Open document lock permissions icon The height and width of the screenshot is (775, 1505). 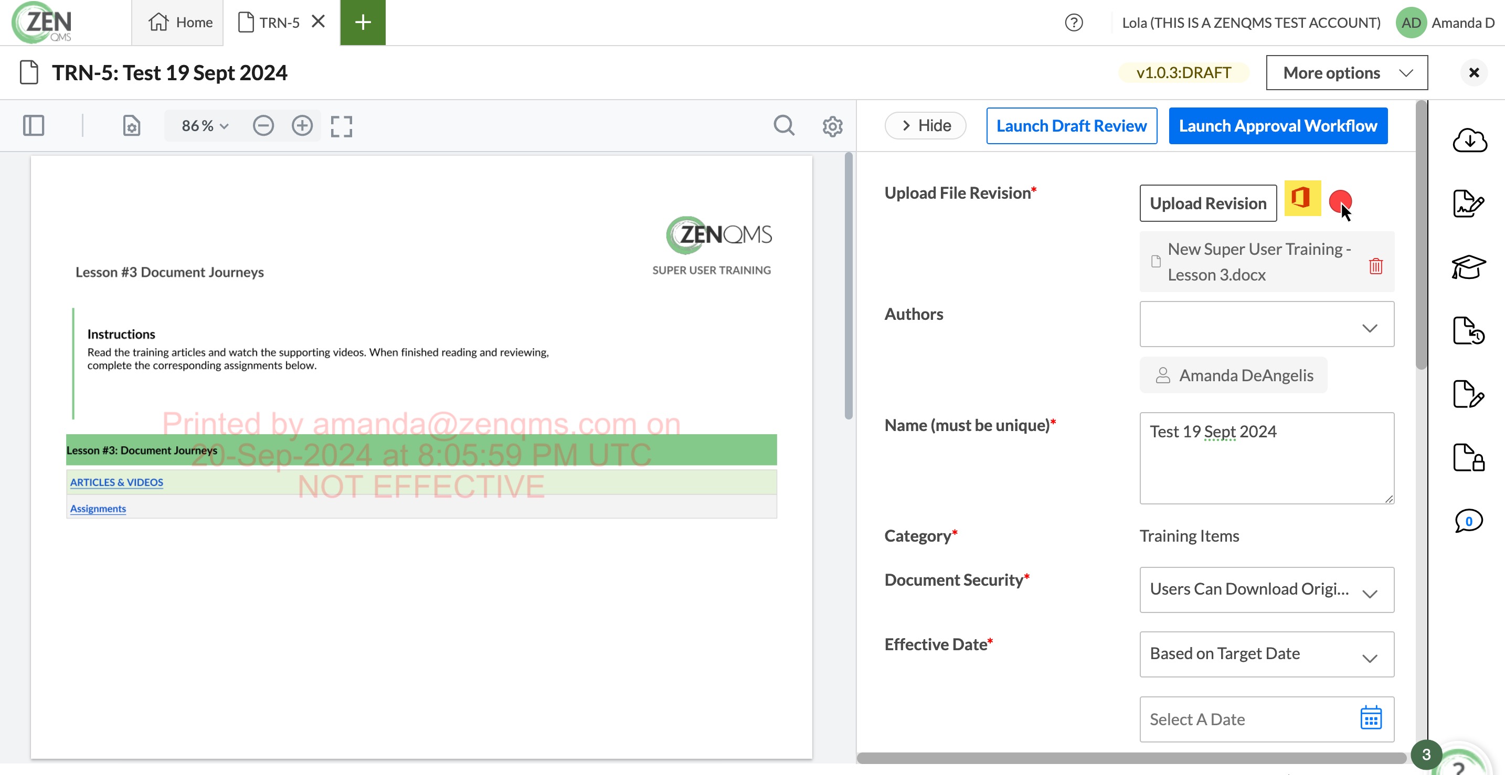point(1468,458)
